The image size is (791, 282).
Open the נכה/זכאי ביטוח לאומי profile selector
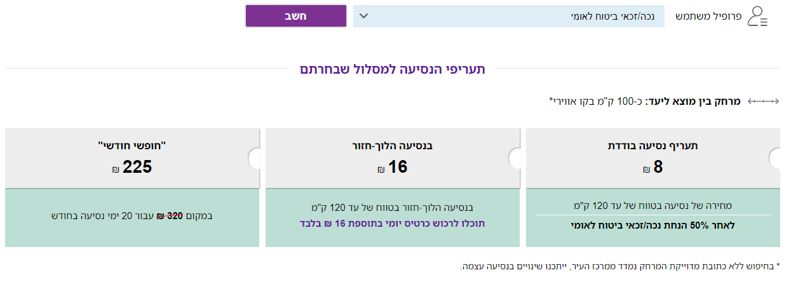pos(508,16)
